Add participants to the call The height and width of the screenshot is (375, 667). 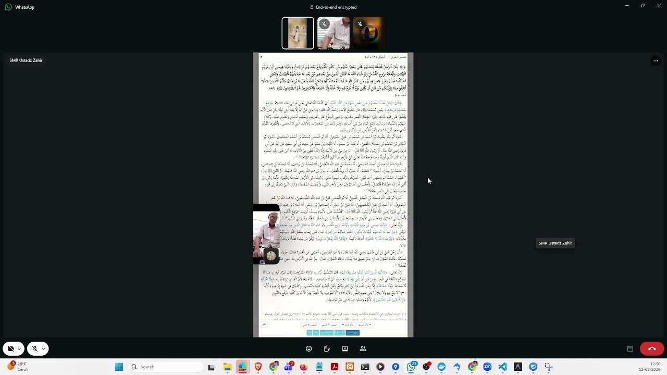363,348
